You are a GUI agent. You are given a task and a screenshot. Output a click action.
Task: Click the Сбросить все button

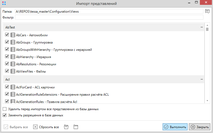46,127
